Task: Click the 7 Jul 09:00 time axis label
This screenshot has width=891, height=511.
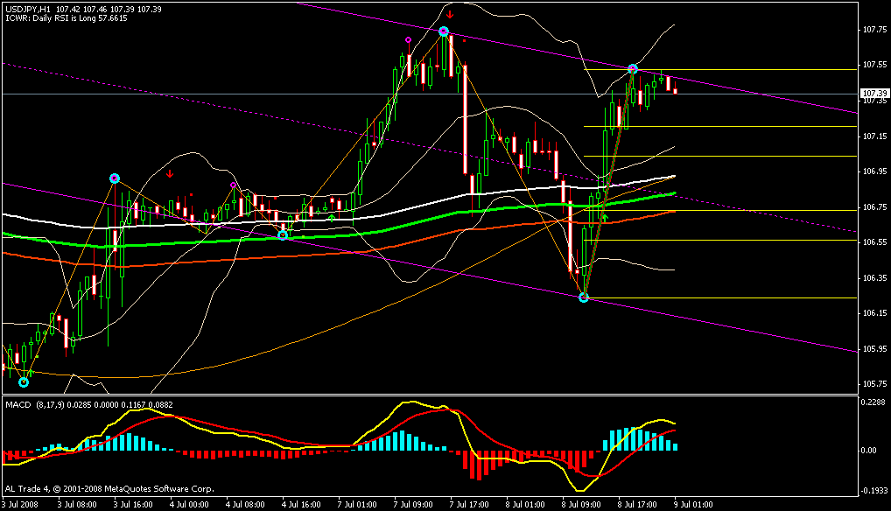Action: 410,505
